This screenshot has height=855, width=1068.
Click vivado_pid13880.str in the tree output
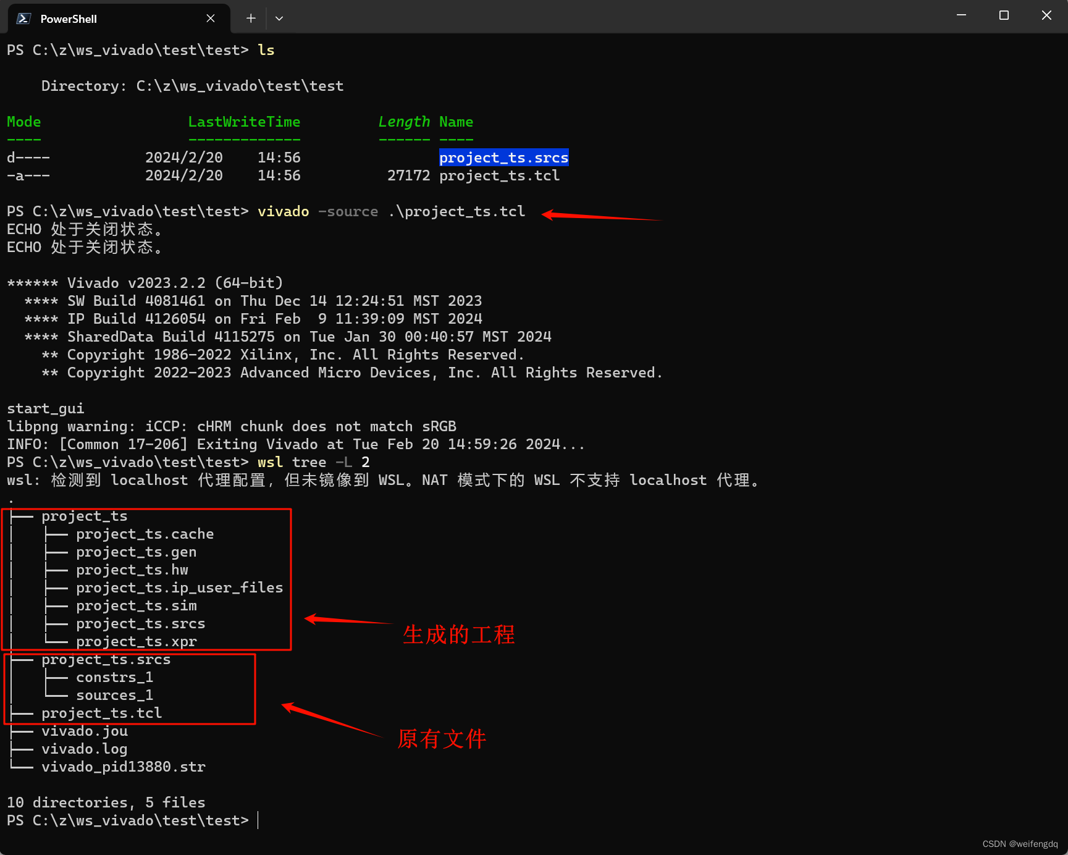click(124, 767)
